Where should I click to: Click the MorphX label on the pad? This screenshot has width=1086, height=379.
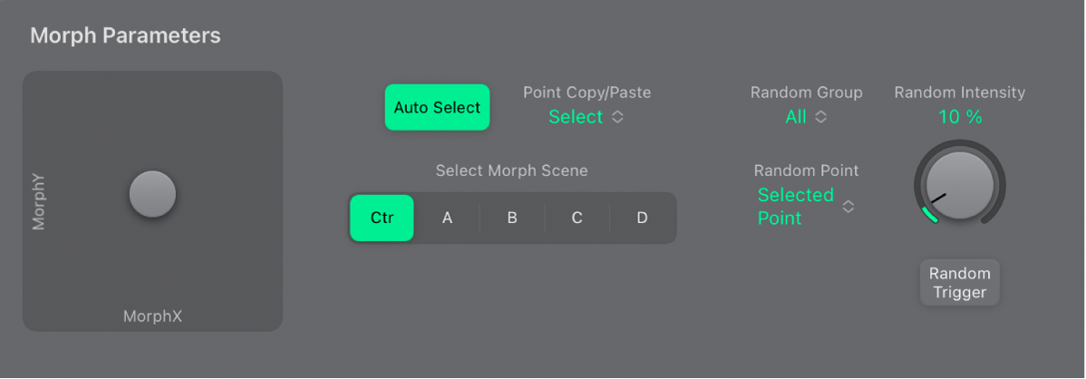click(152, 316)
